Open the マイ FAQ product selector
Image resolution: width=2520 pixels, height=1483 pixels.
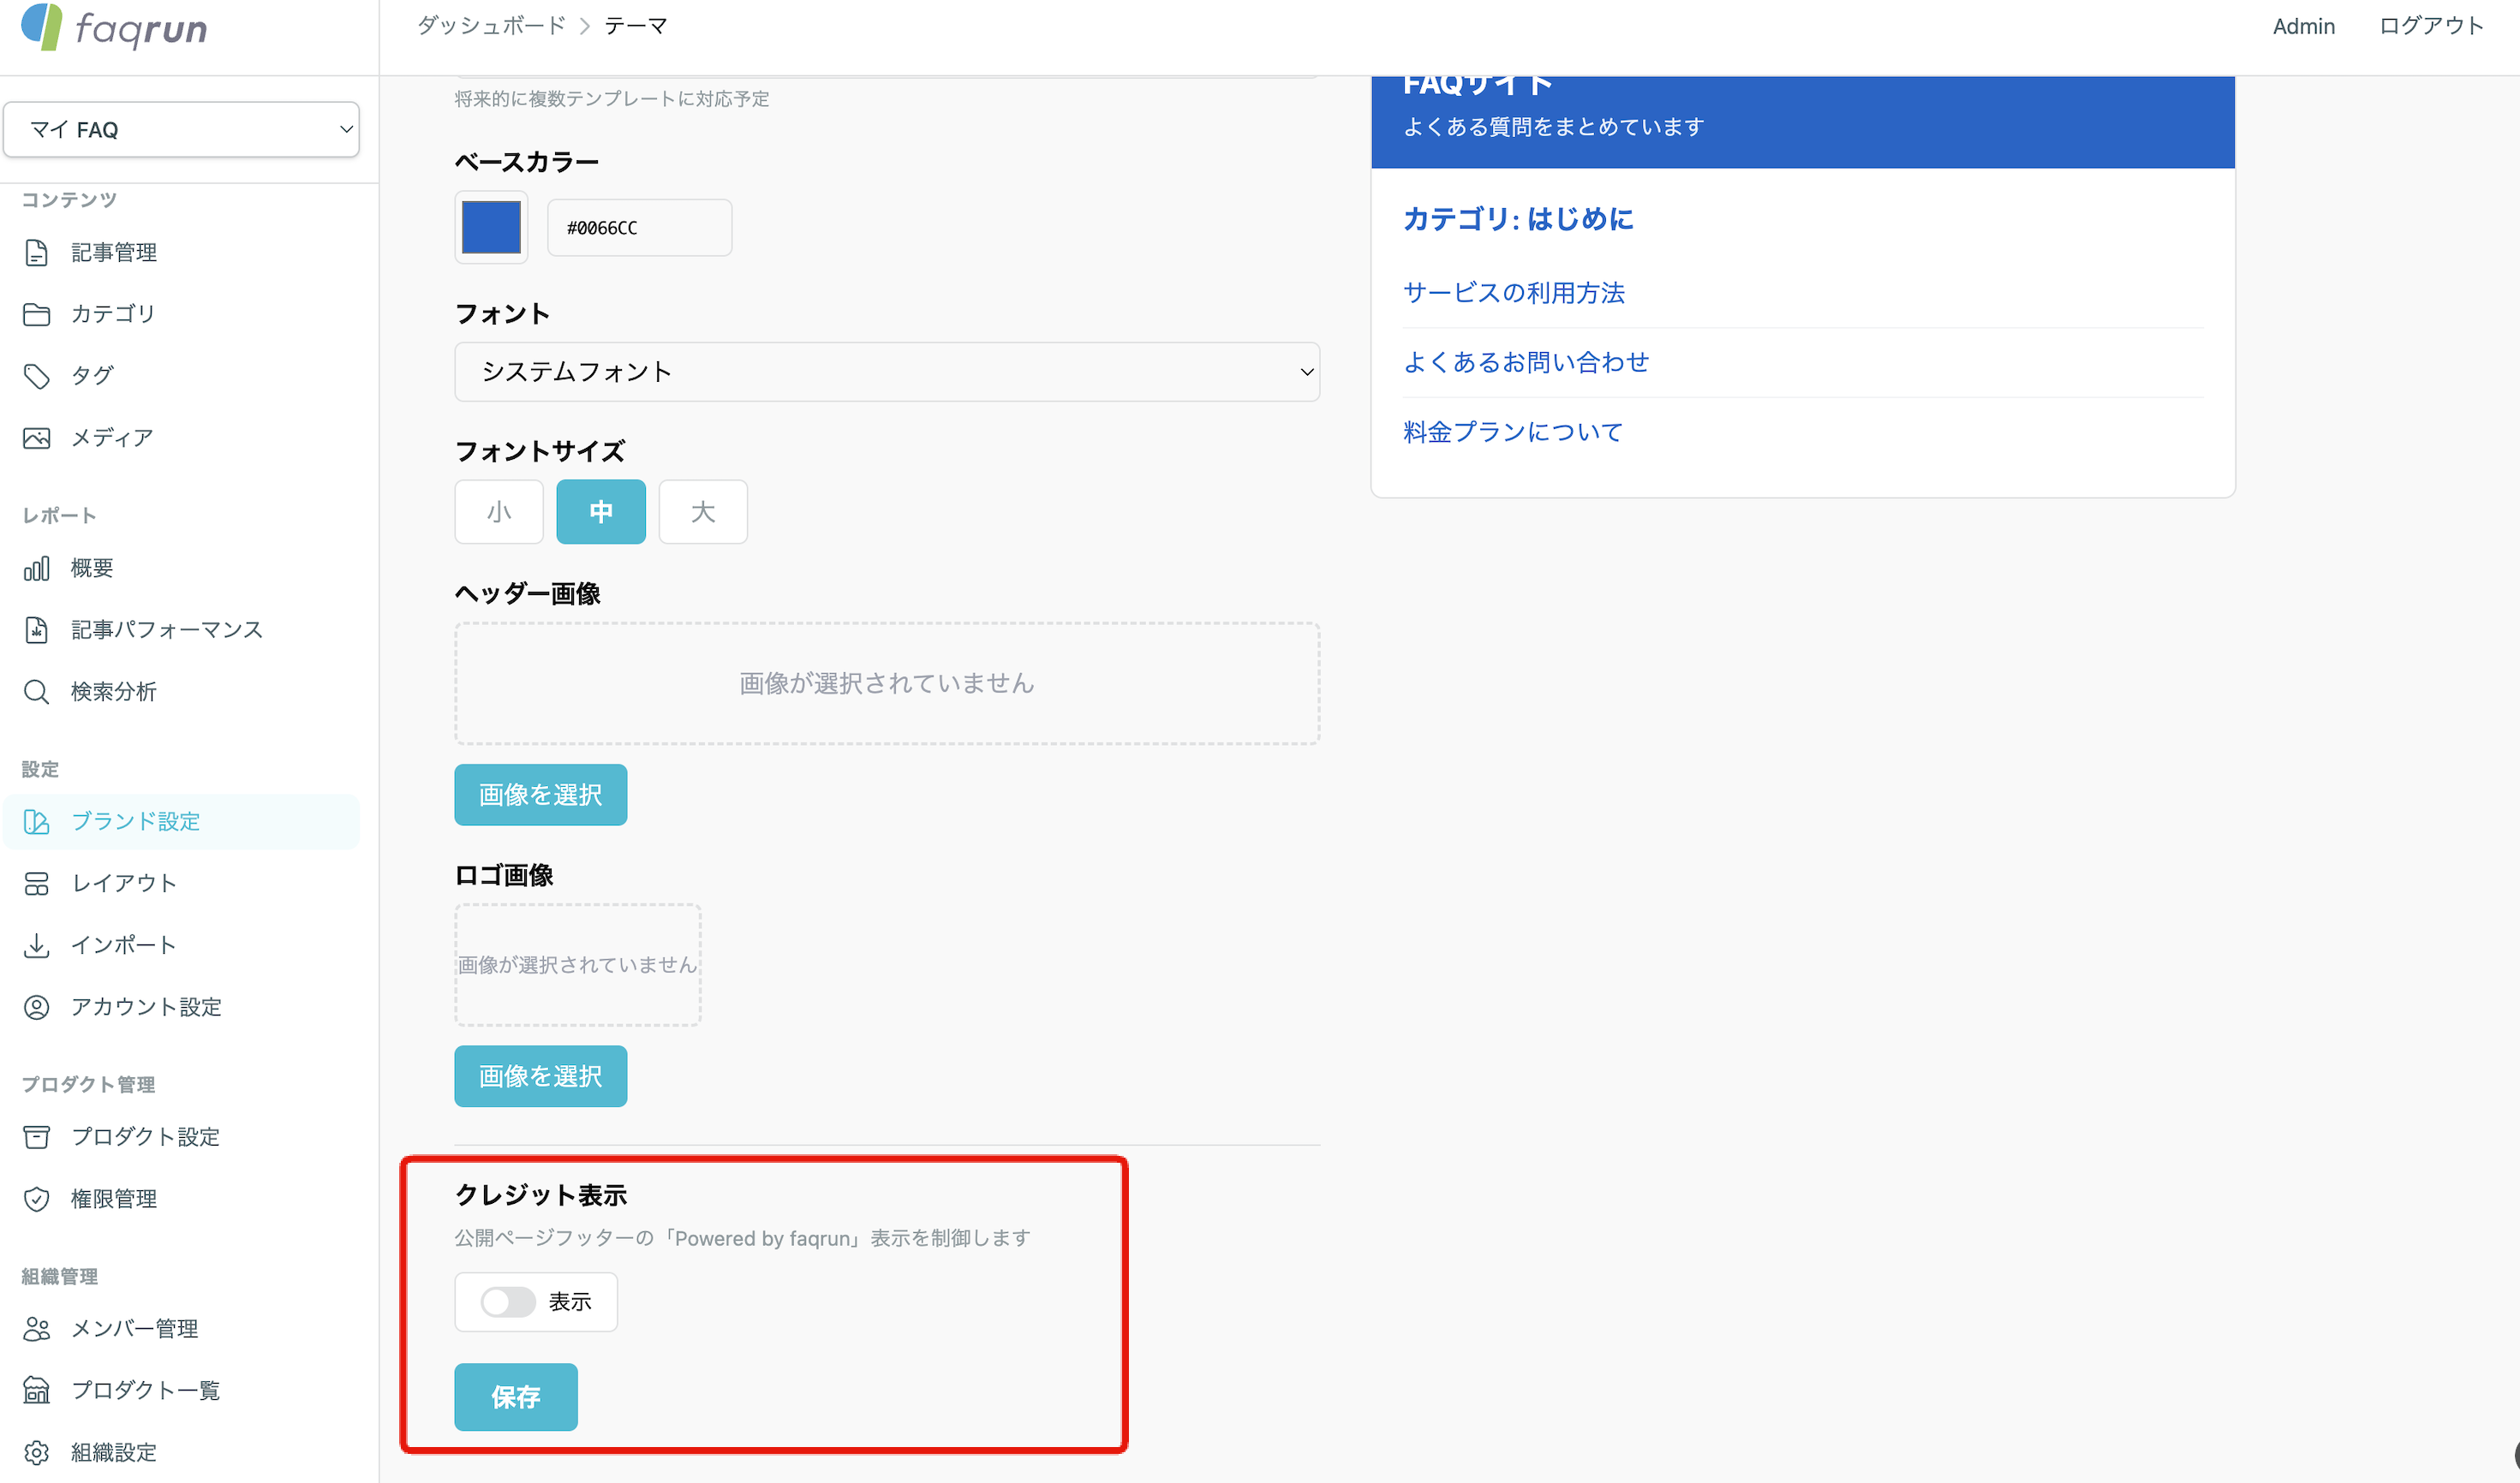181,130
